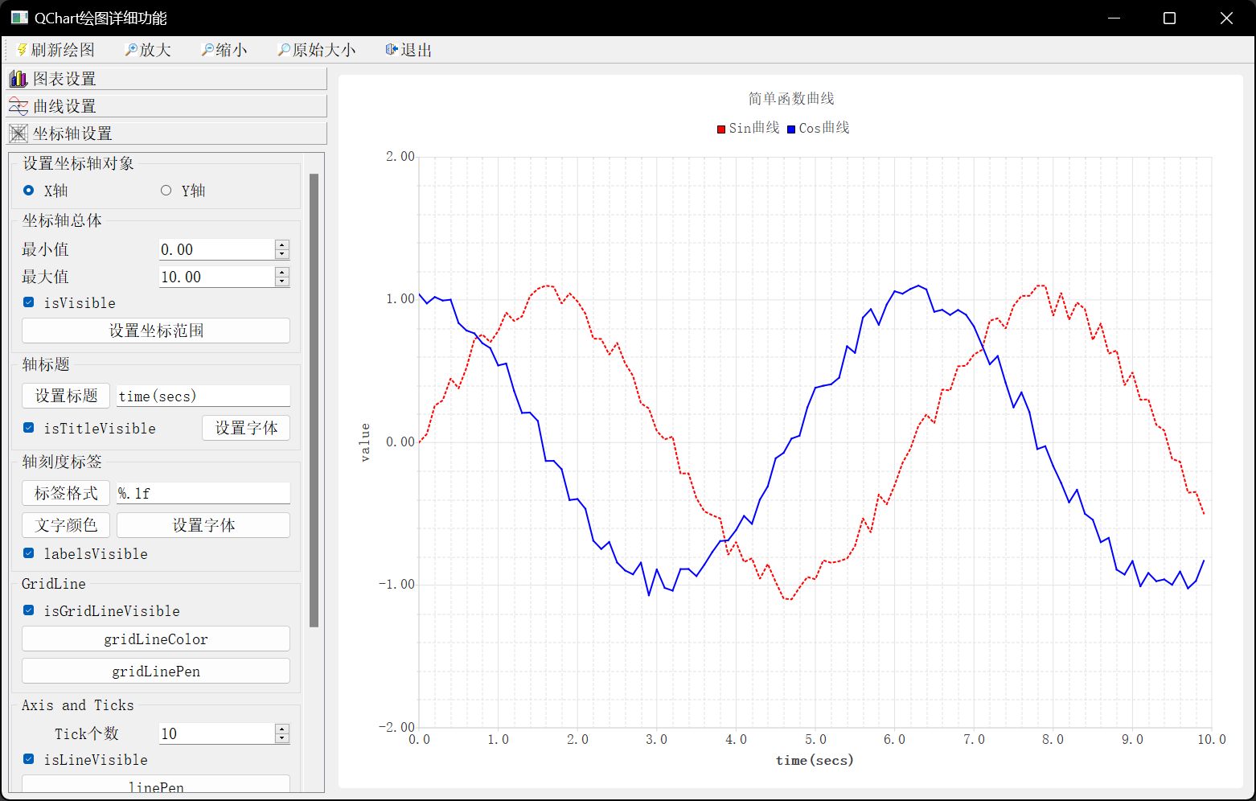Click chart title 简单函数曲线
Viewport: 1256px width, 801px height.
(x=791, y=98)
